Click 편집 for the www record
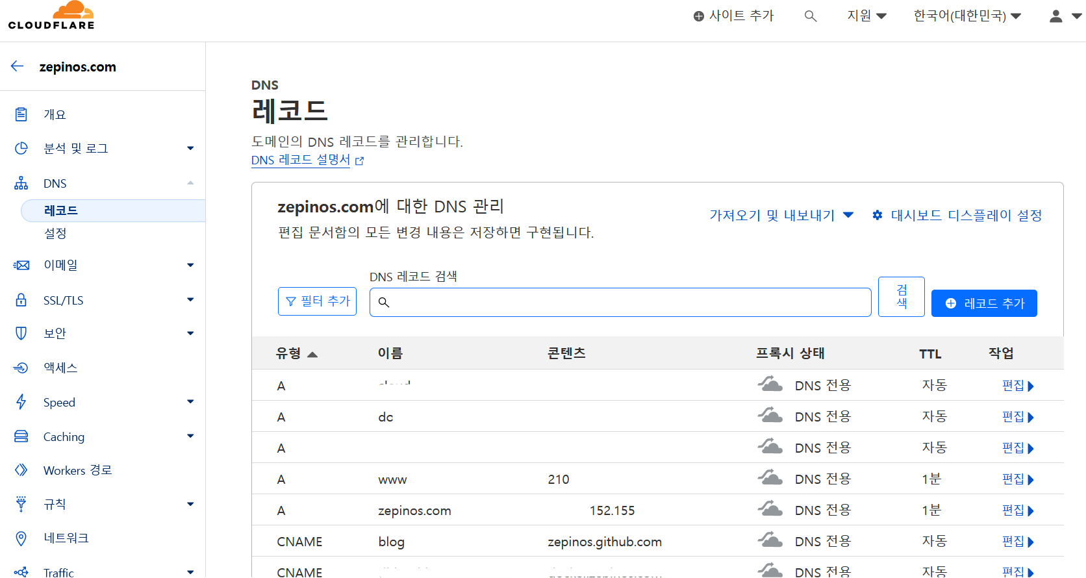 tap(1018, 479)
